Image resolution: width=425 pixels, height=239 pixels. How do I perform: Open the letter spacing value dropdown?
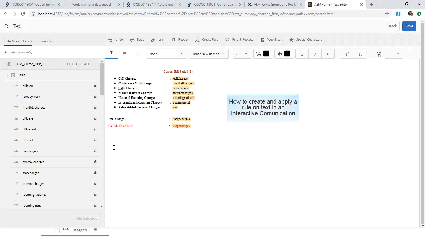394,54
